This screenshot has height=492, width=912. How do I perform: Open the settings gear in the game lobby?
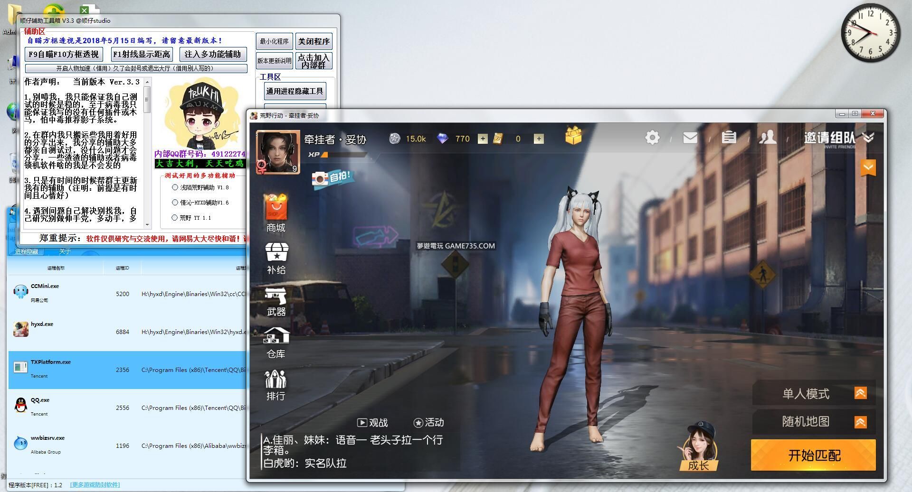[652, 138]
